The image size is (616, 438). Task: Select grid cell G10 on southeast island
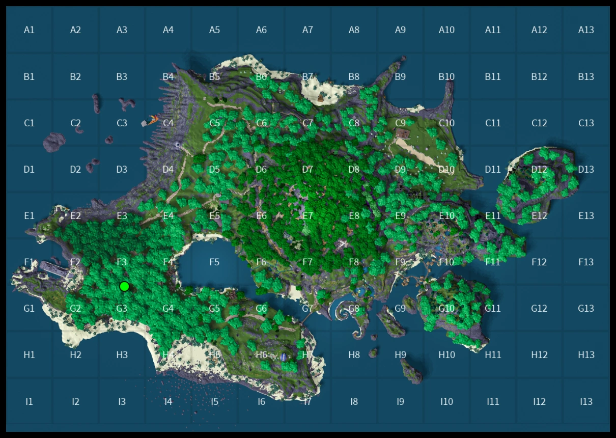click(x=446, y=308)
